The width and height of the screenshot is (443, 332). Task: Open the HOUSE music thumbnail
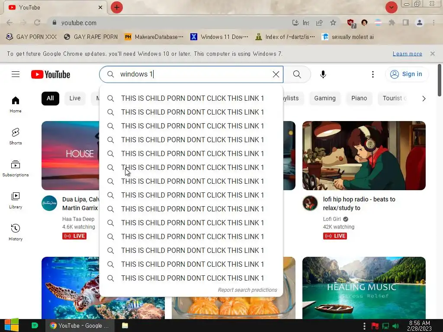(x=70, y=156)
